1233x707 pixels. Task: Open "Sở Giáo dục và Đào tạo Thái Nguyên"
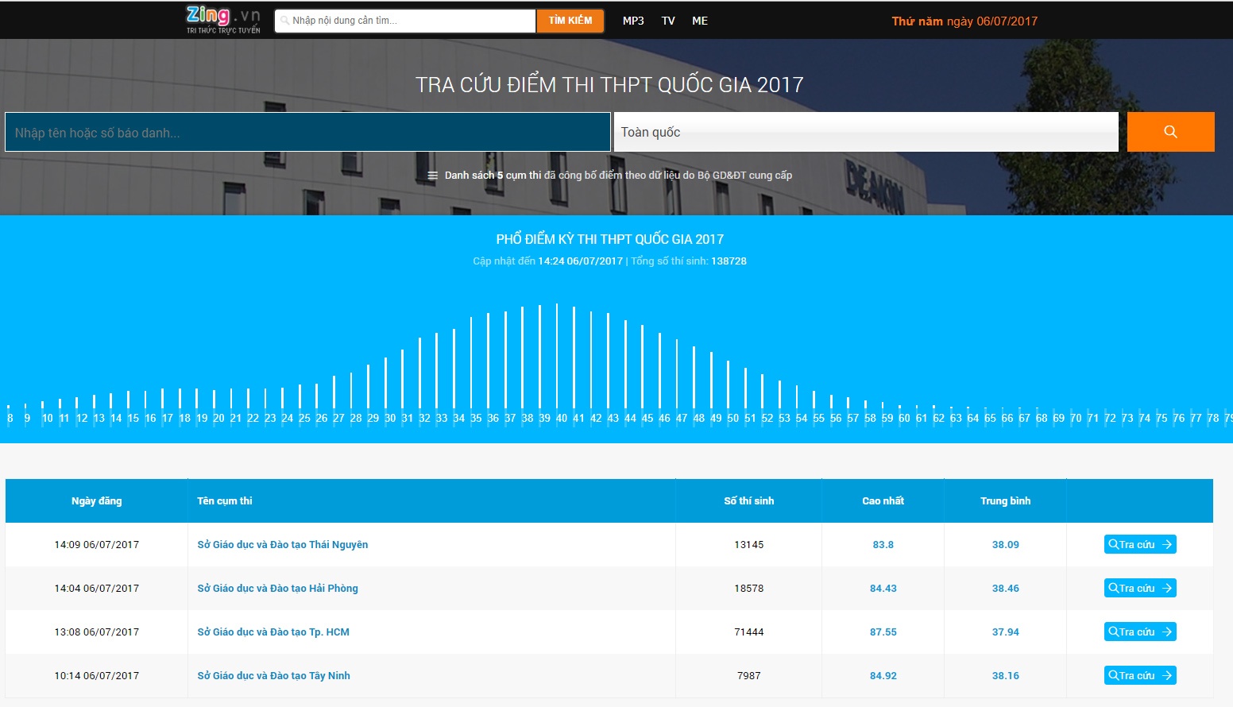click(x=282, y=544)
